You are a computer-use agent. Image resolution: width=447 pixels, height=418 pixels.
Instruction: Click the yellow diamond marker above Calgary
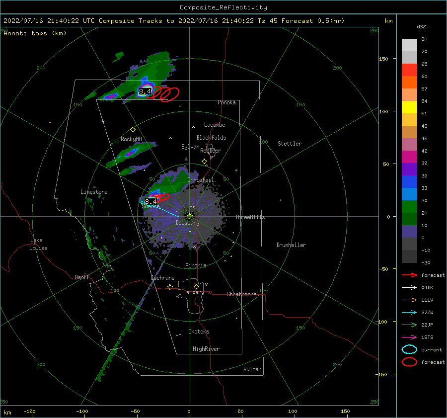click(x=196, y=286)
